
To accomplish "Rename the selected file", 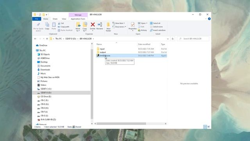I will tap(100, 26).
